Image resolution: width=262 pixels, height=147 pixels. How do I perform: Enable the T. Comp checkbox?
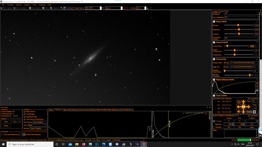pyautogui.click(x=214, y=121)
